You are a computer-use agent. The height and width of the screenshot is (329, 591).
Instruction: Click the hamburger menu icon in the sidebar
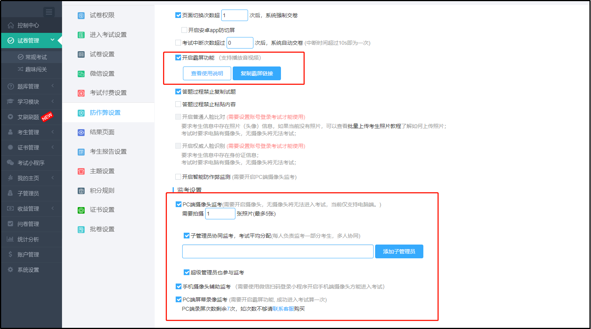point(49,12)
